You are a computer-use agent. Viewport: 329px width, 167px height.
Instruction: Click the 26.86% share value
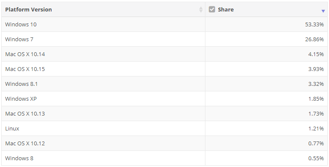point(315,40)
